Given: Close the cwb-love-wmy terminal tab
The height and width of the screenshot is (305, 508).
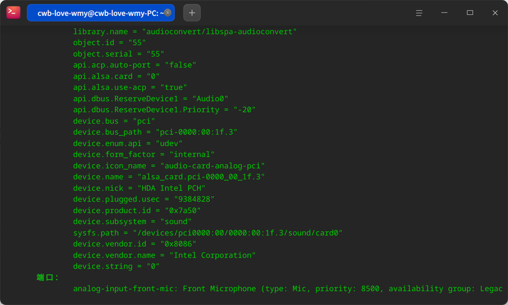Looking at the screenshot, I should point(167,13).
